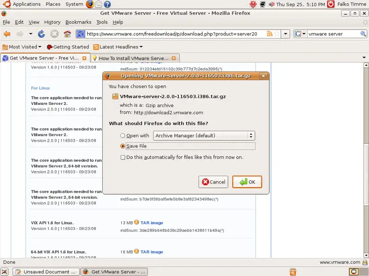Open the Home page icon
This screenshot has height=276, width=369.
[67, 34]
